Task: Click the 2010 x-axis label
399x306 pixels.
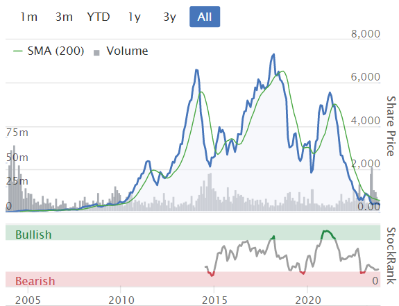Action: point(121,300)
